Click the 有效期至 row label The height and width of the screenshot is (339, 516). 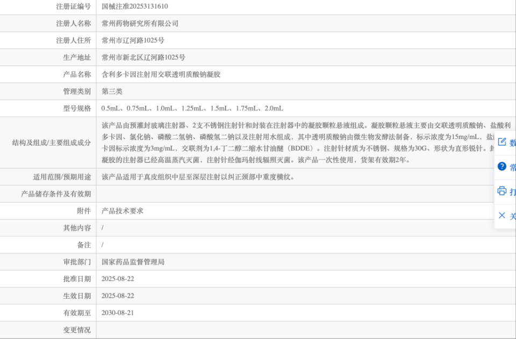[77, 313]
